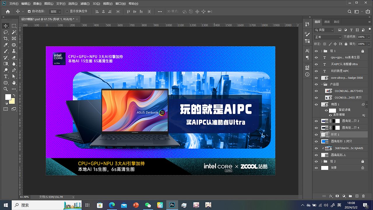Hide the 形状 1 layer
The width and height of the screenshot is (373, 210).
(316, 134)
